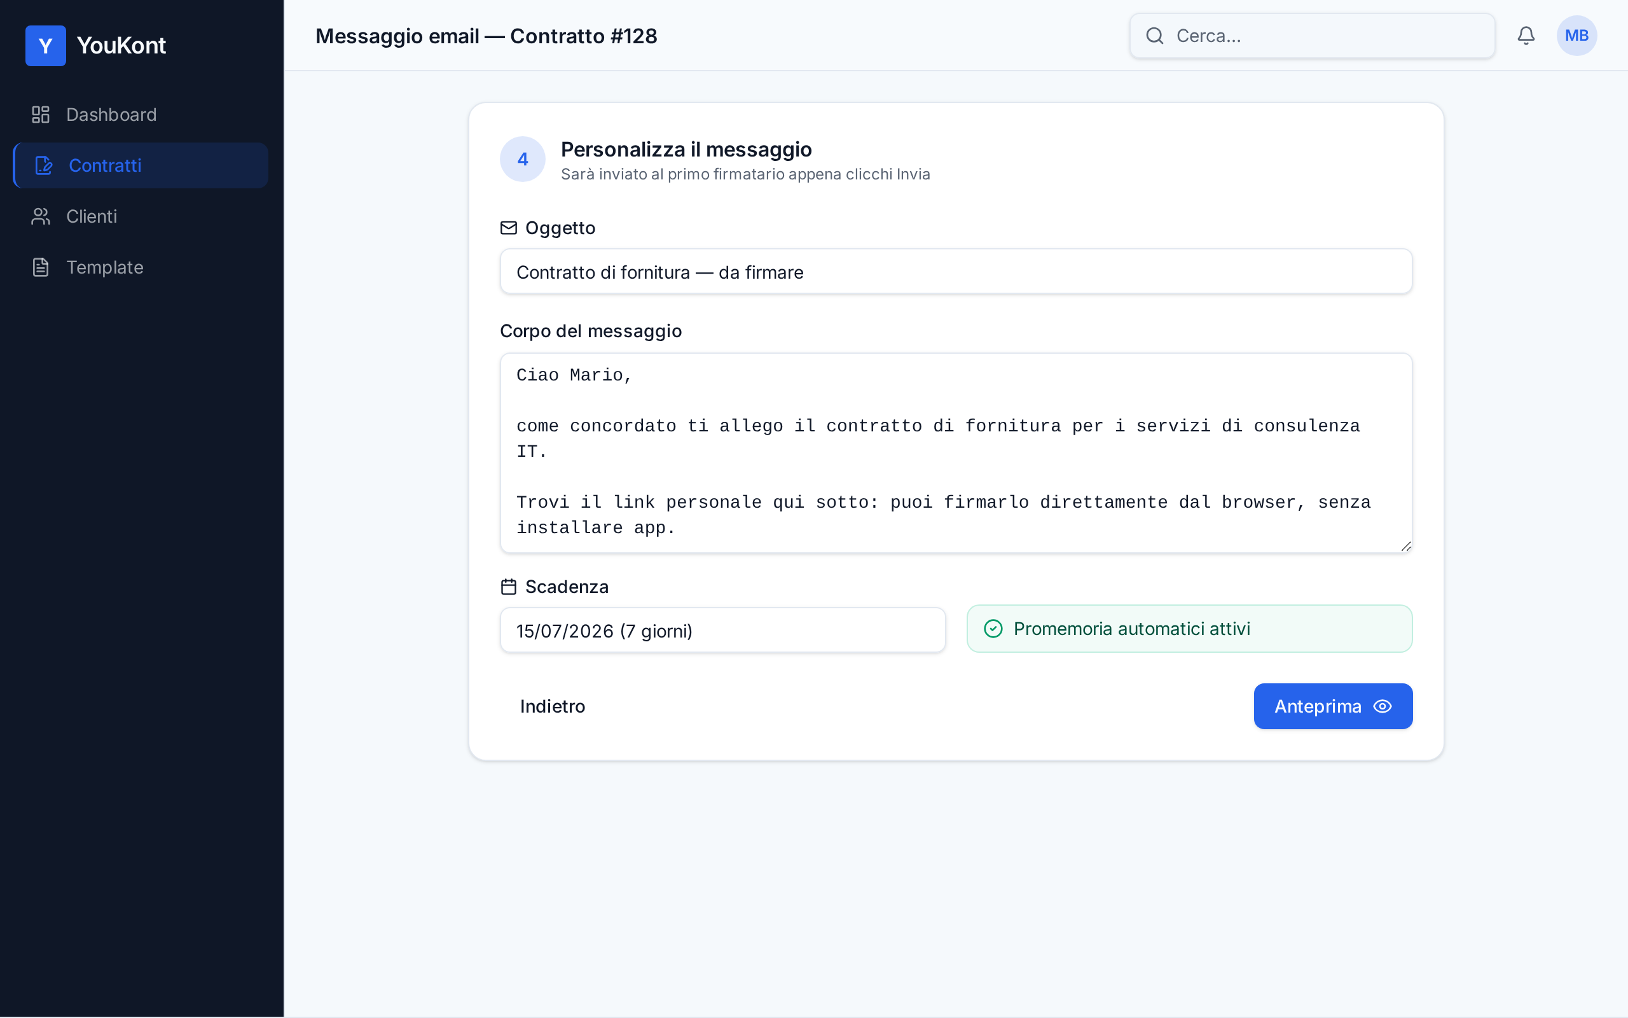1628x1018 pixels.
Task: Click the Promemoria automatici attivi banner
Action: click(1189, 629)
